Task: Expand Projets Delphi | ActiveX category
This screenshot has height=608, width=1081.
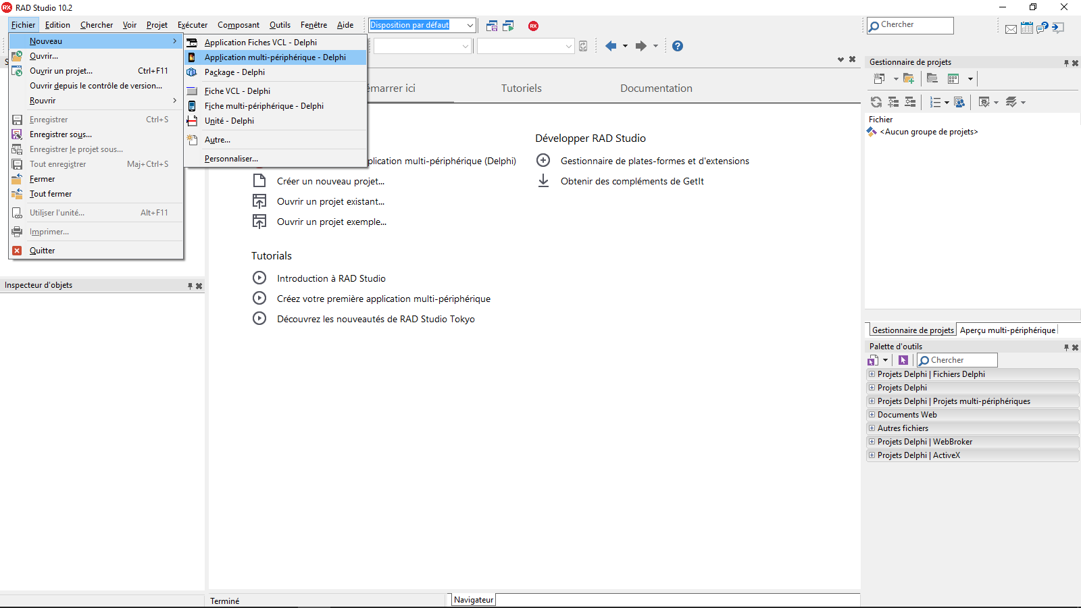Action: pos(872,455)
